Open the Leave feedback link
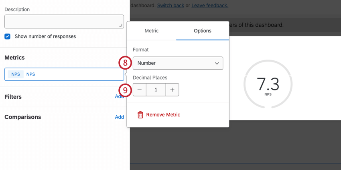Image resolution: width=341 pixels, height=170 pixels. click(210, 6)
